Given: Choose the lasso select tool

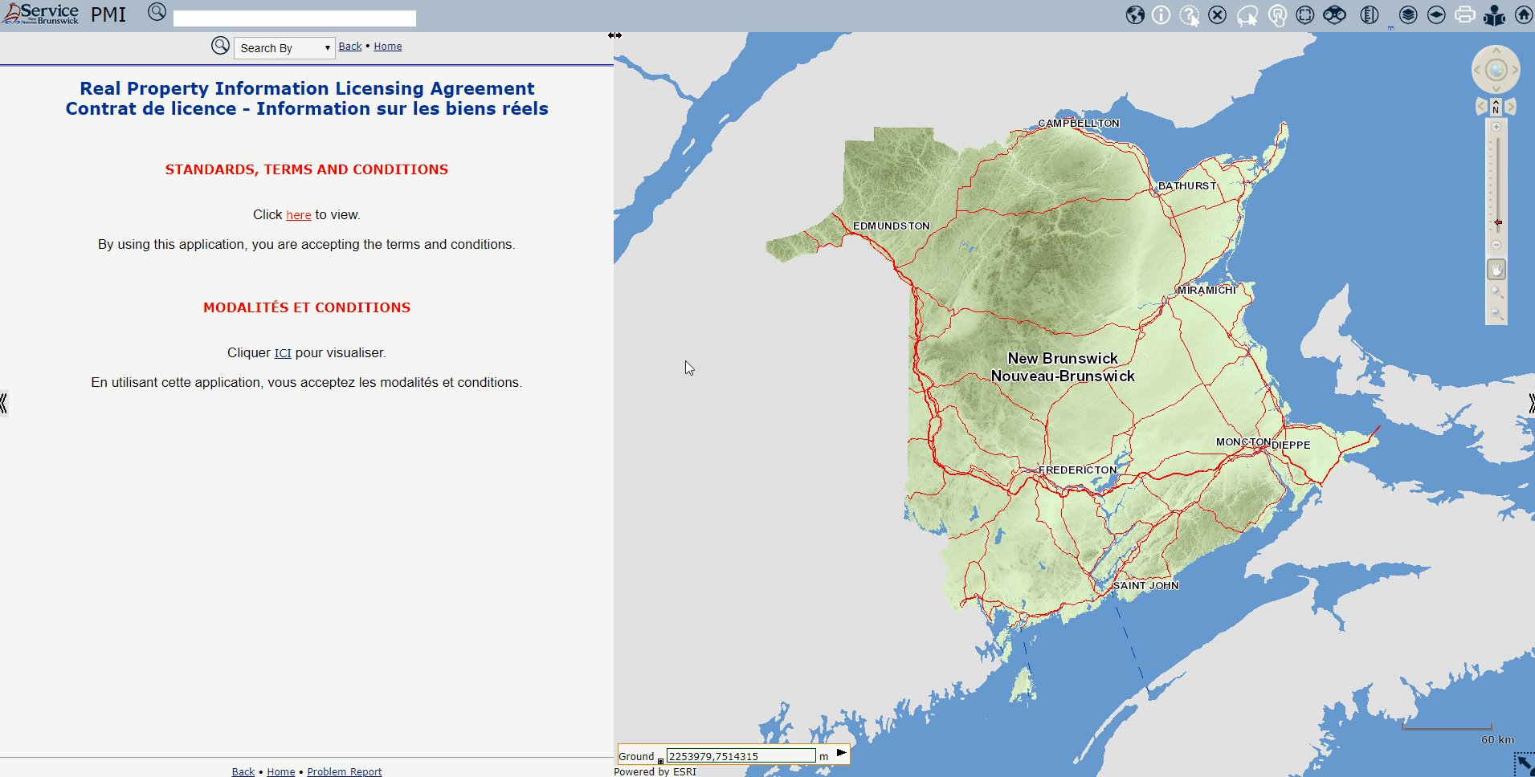Looking at the screenshot, I should pos(1247,15).
